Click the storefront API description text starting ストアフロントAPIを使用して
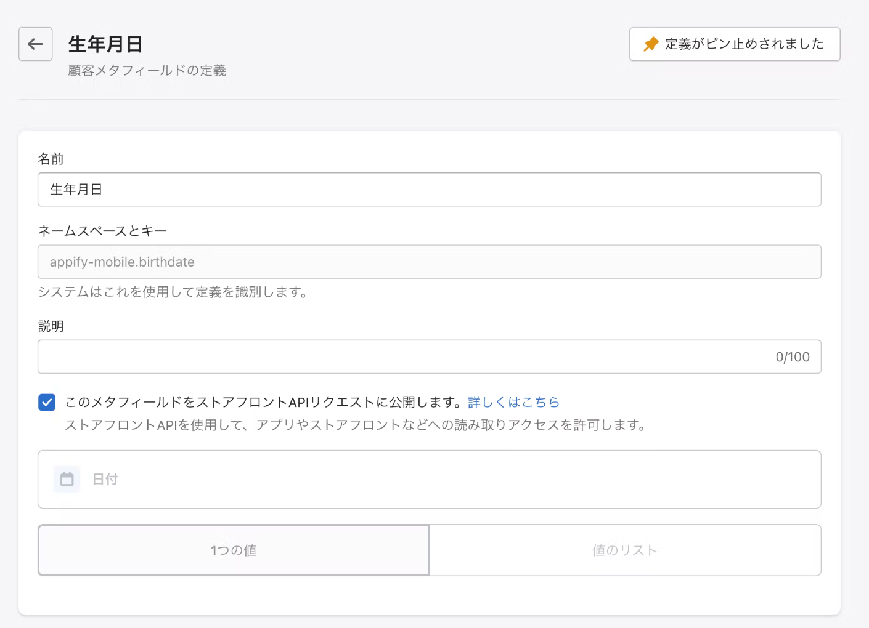869x628 pixels. [x=356, y=425]
